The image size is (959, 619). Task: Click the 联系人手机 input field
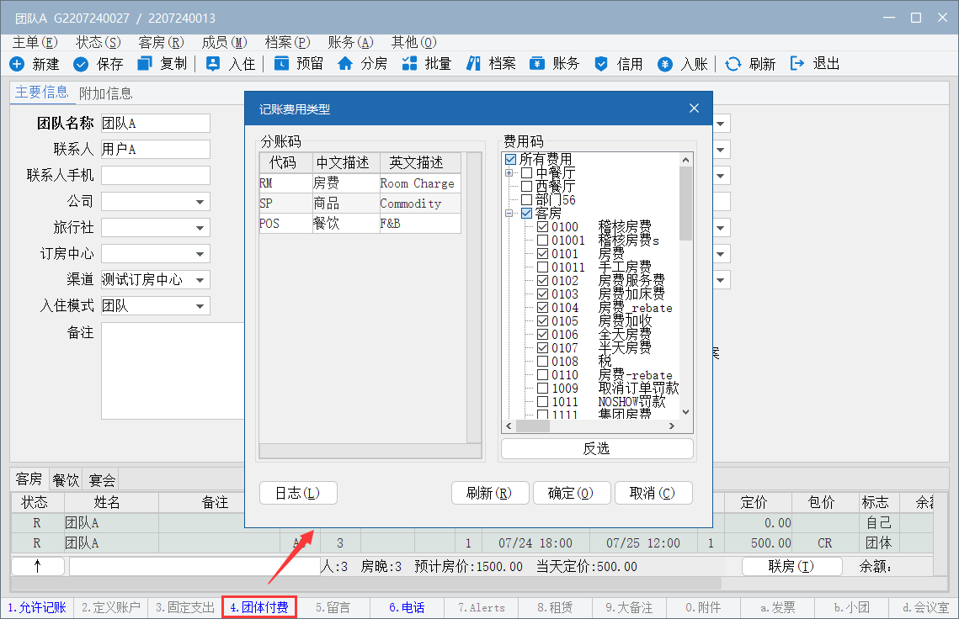(x=156, y=176)
